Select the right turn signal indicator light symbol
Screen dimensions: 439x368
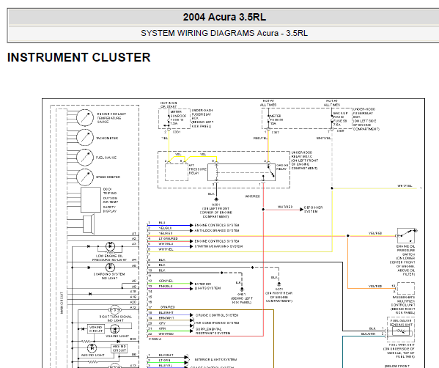point(115,310)
